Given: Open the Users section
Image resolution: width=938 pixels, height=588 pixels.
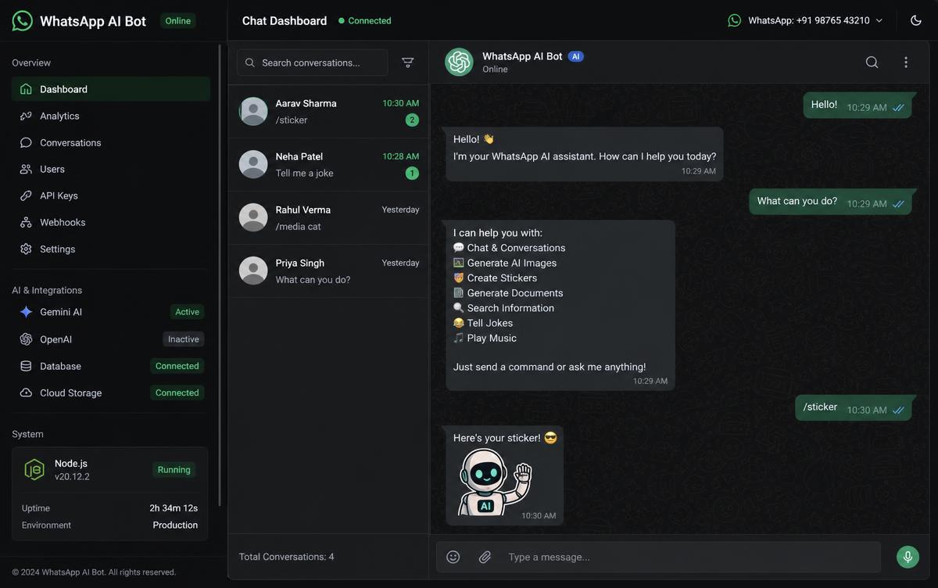Looking at the screenshot, I should point(111,169).
